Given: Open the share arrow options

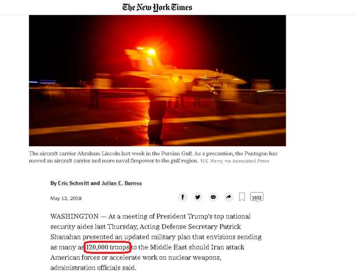Looking at the screenshot, I should [x=228, y=197].
